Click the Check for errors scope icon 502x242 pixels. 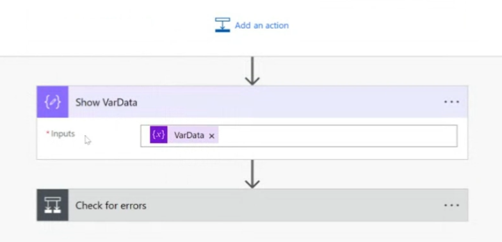click(x=53, y=205)
